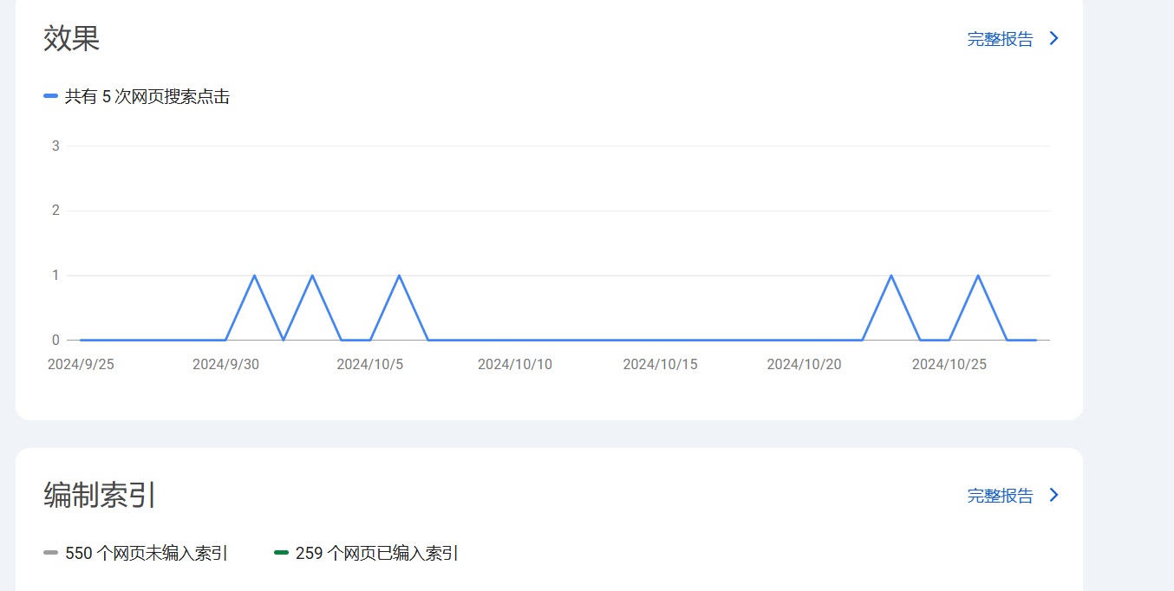Select the 550 个网页未编入索引 legend label
This screenshot has height=591, width=1174.
click(x=147, y=554)
